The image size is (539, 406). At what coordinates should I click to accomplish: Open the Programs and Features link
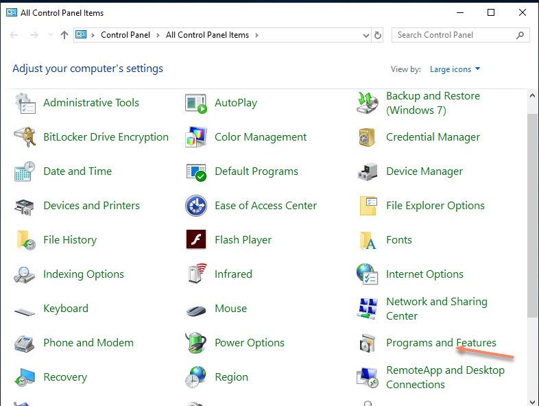click(441, 343)
